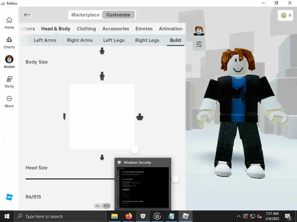Open the Left Legs subtab
Screen dimensions: 297x222
pyautogui.click(x=114, y=40)
